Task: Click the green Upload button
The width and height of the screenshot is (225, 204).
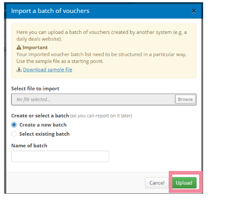Action: [x=184, y=183]
